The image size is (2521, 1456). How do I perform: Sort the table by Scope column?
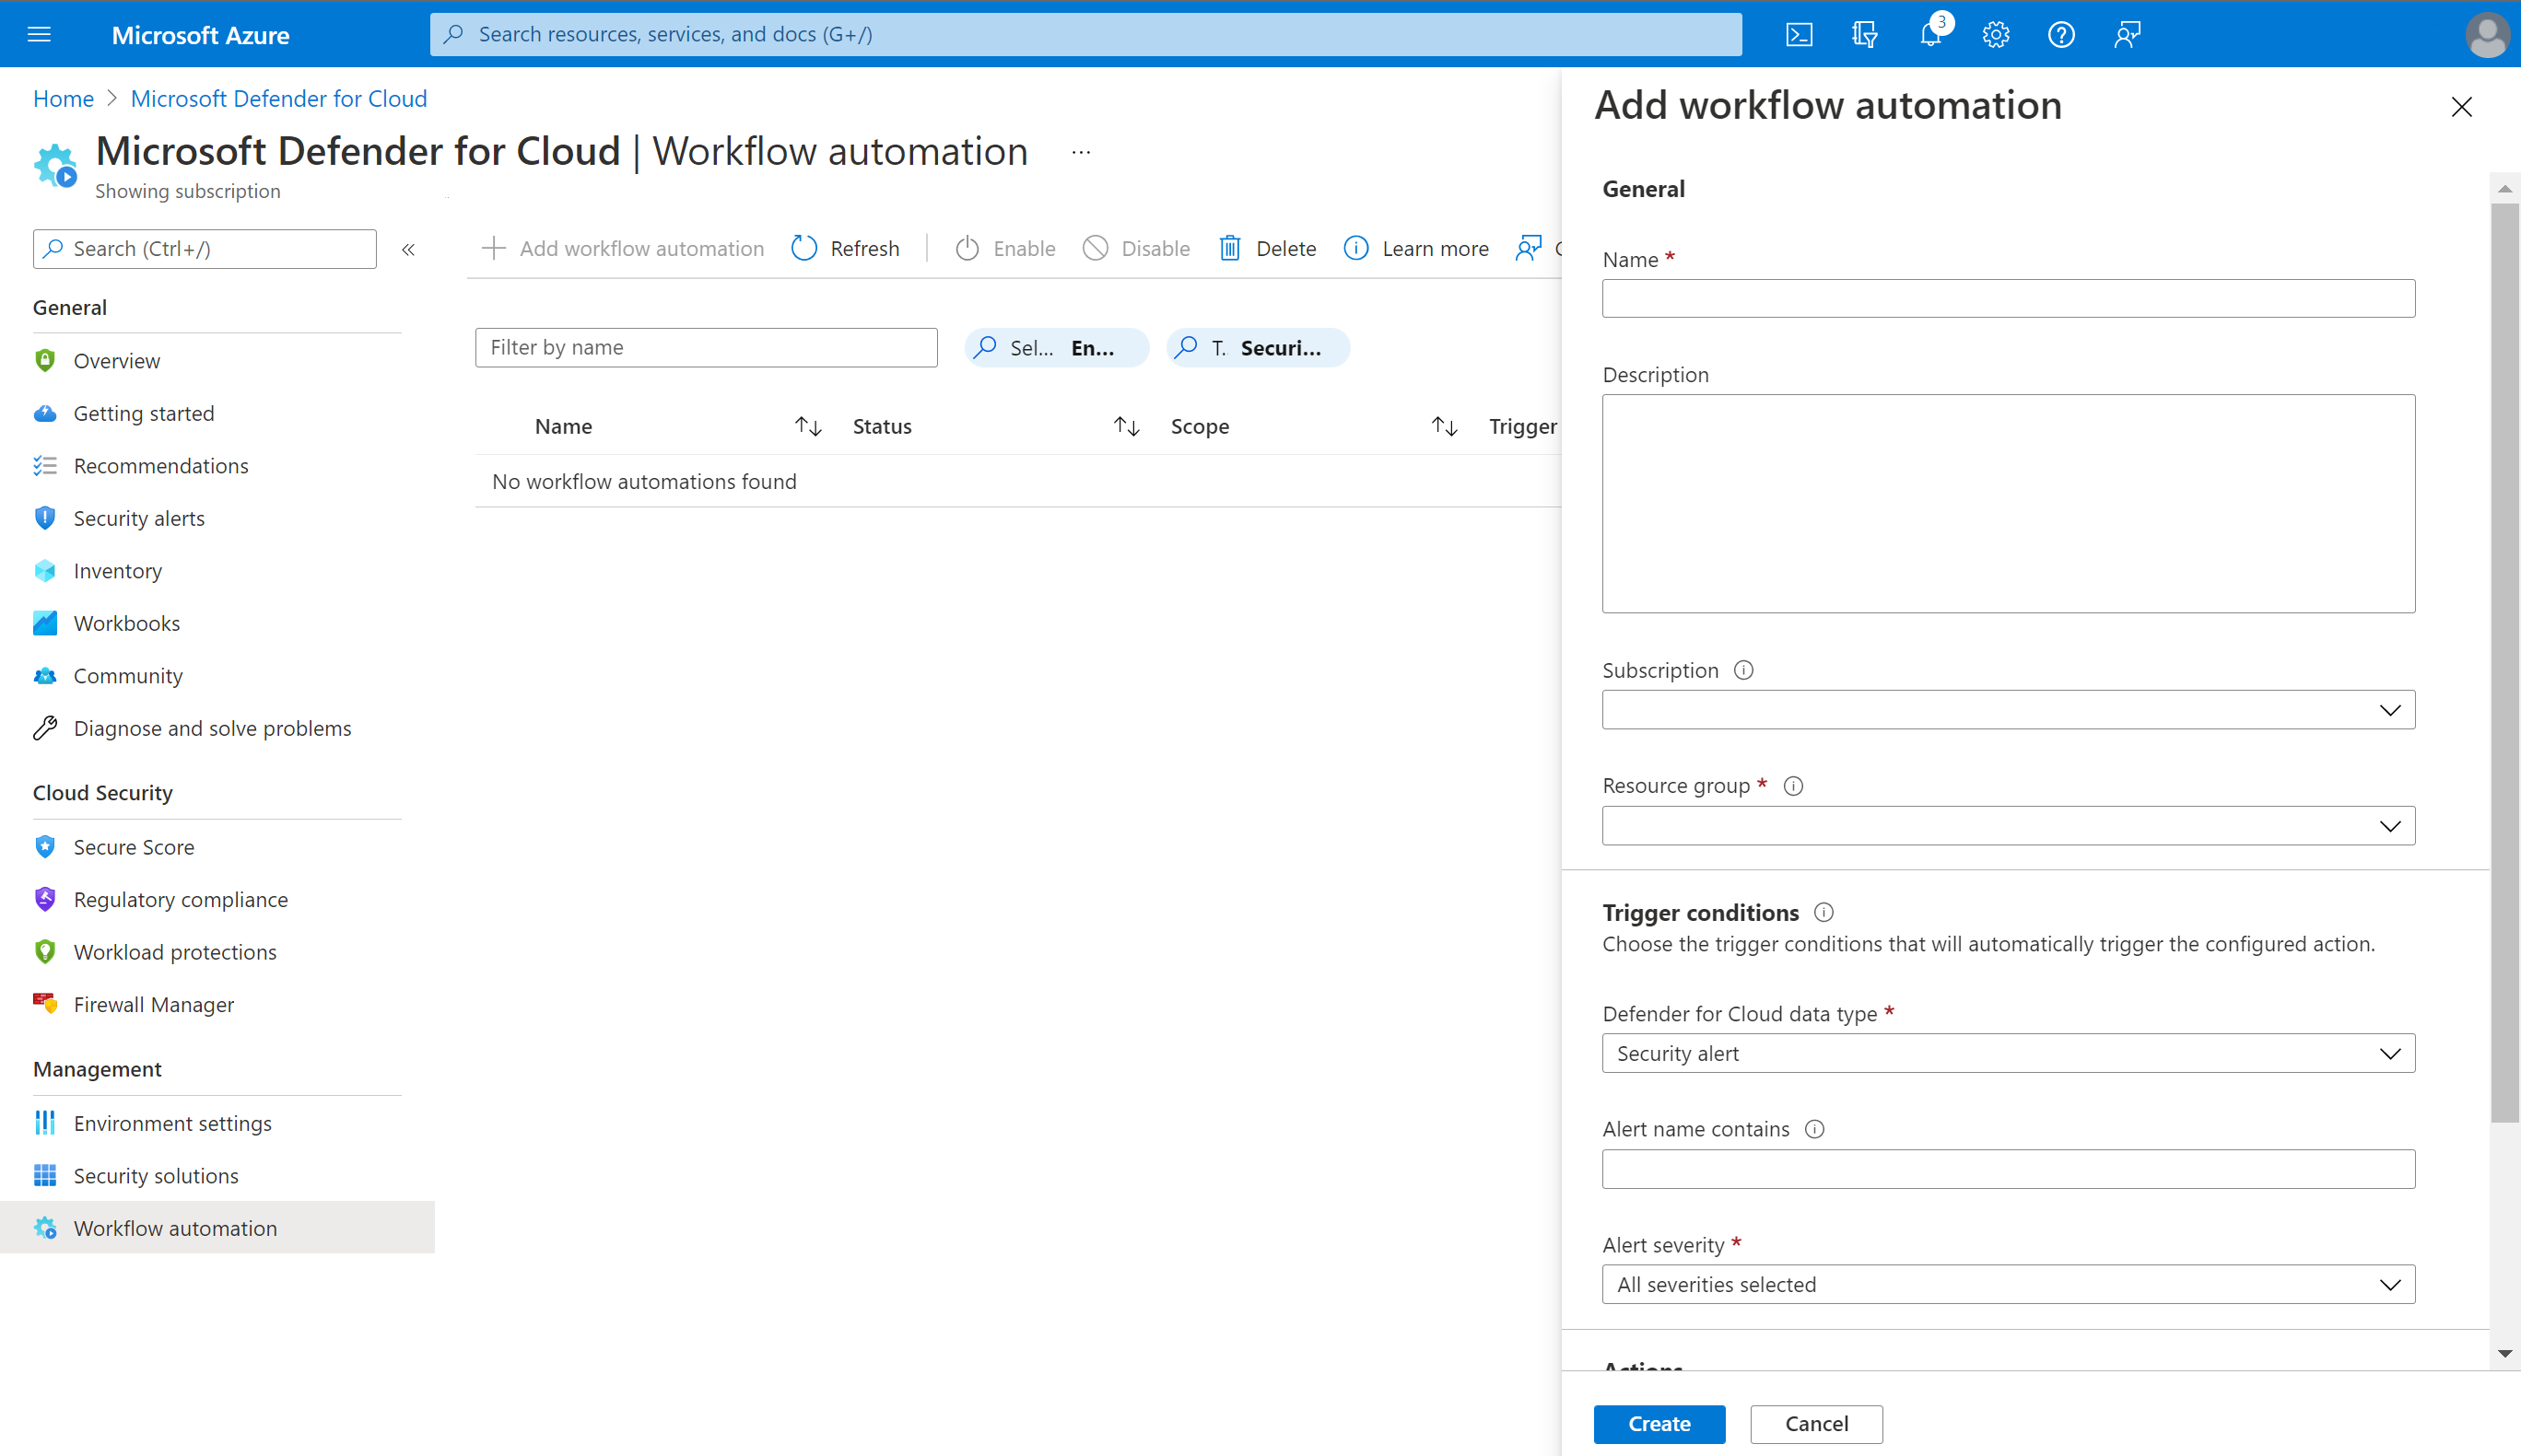[x=1444, y=427]
